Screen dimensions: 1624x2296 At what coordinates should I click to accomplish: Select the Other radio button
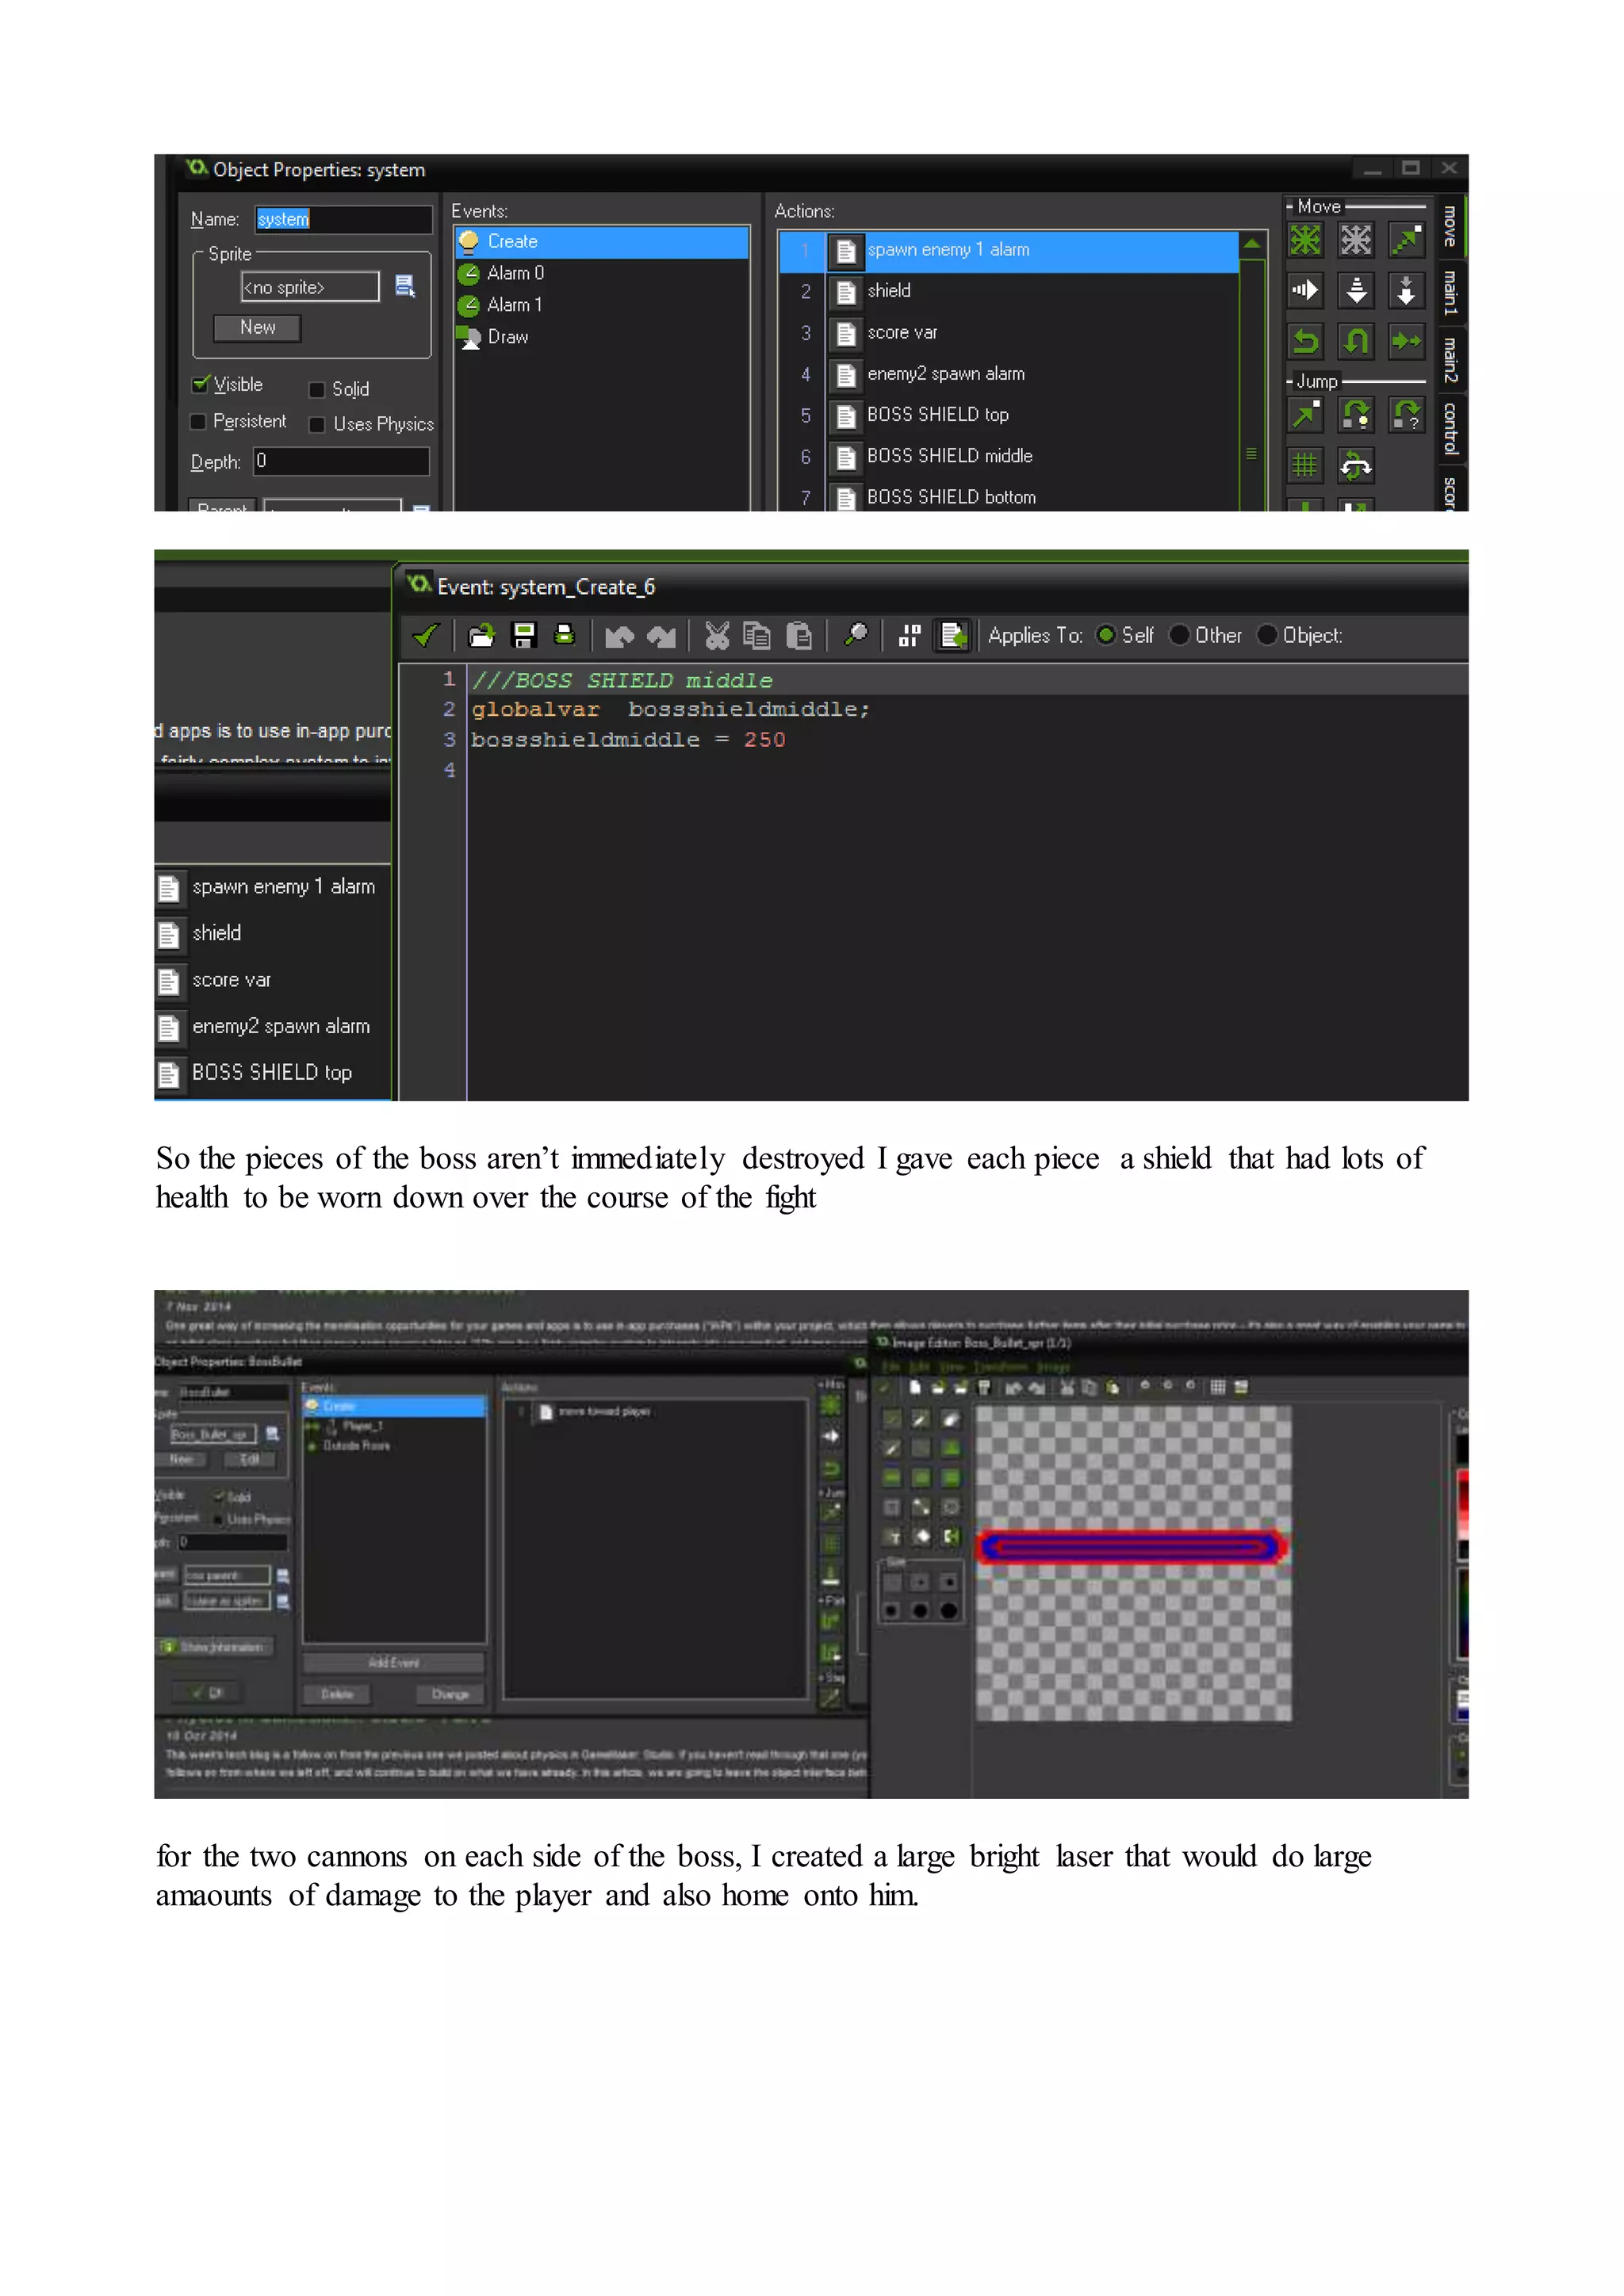coord(1180,635)
